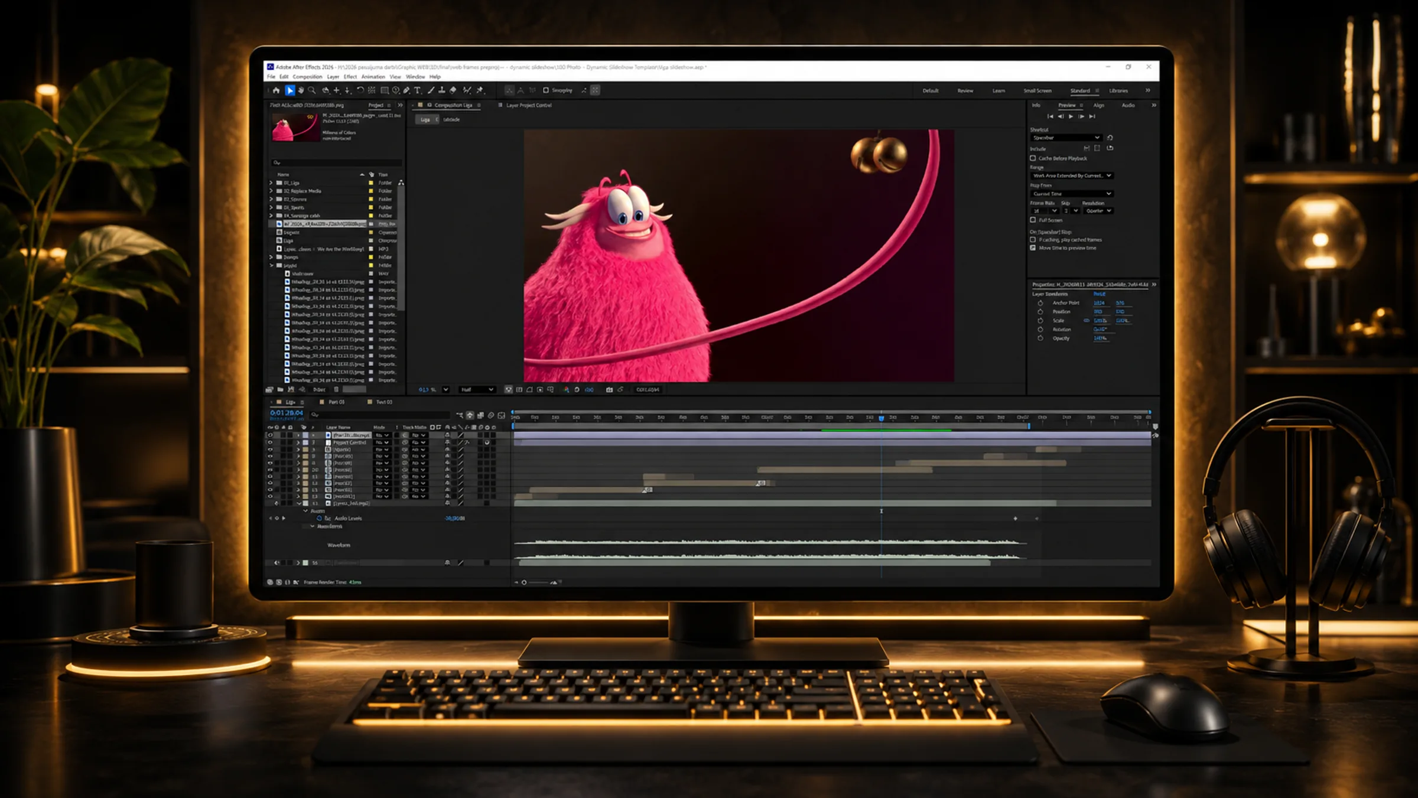Jump to last frame in Preview panel
Image resolution: width=1418 pixels, height=798 pixels.
pyautogui.click(x=1092, y=116)
